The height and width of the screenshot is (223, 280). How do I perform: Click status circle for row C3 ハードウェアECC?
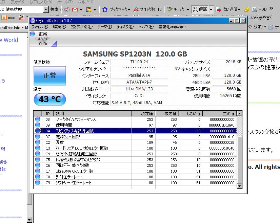click(38, 148)
